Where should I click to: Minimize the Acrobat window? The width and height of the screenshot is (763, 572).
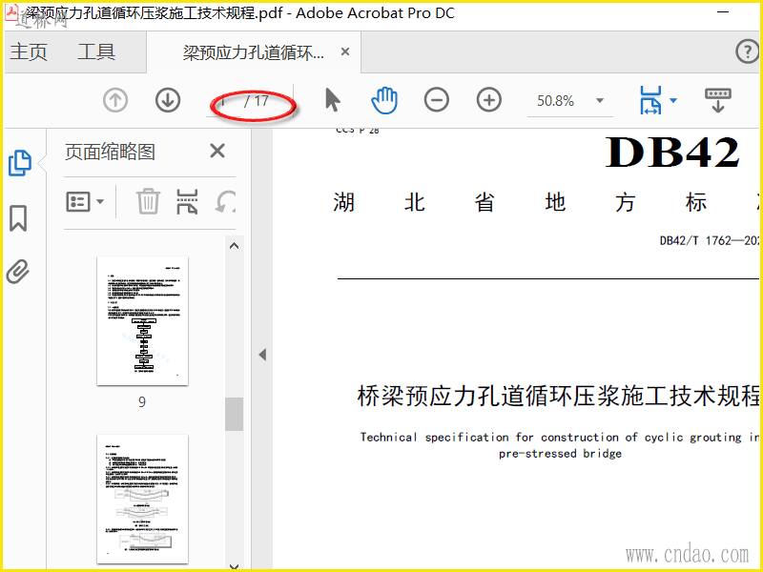723,12
